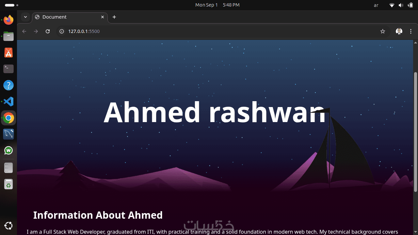Click the page's vertical scrollbar thumb
418x235 pixels.
415,132
